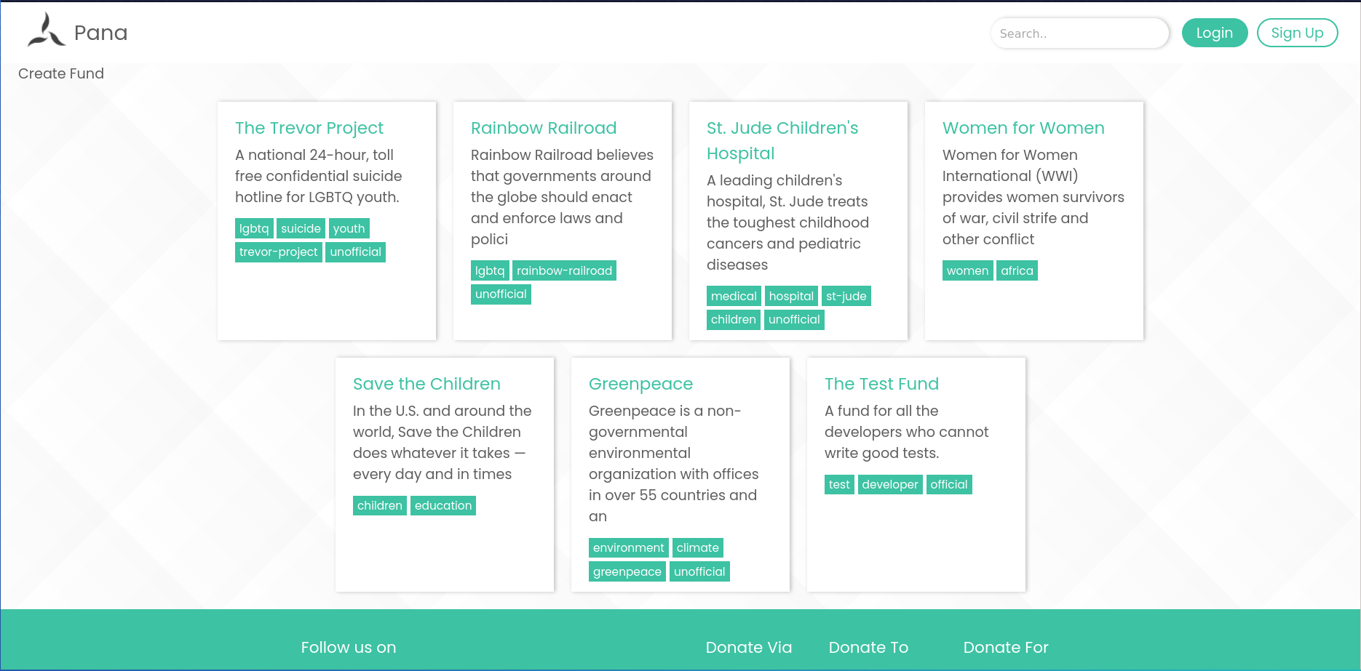Open the Create Fund link
Image resolution: width=1361 pixels, height=671 pixels.
pyautogui.click(x=61, y=73)
